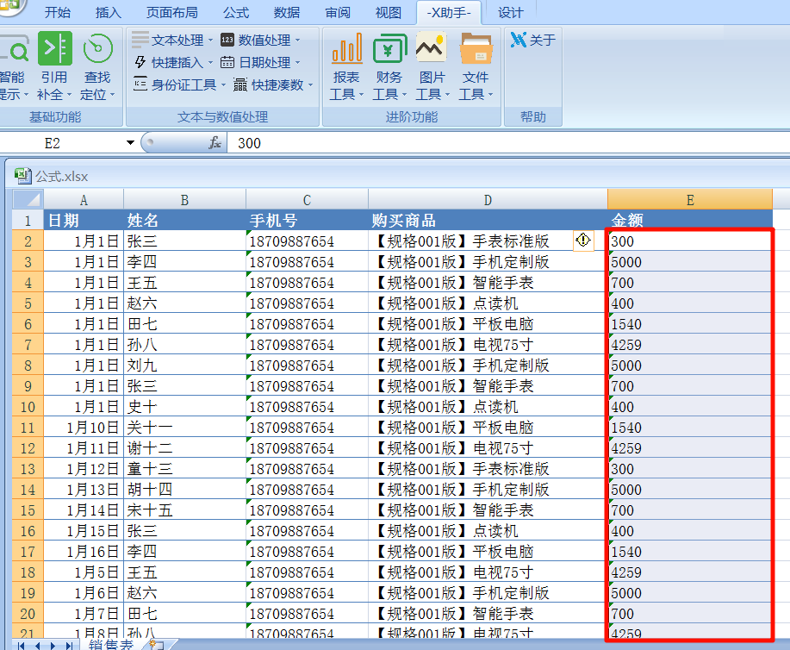Select cell with name 史十
The image size is (790, 650).
[185, 407]
